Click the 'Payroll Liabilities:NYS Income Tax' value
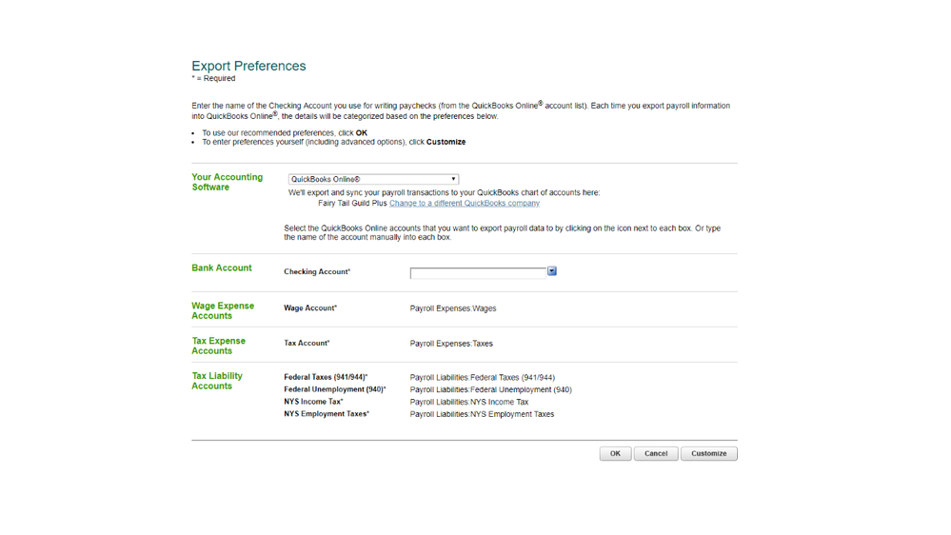 point(469,403)
